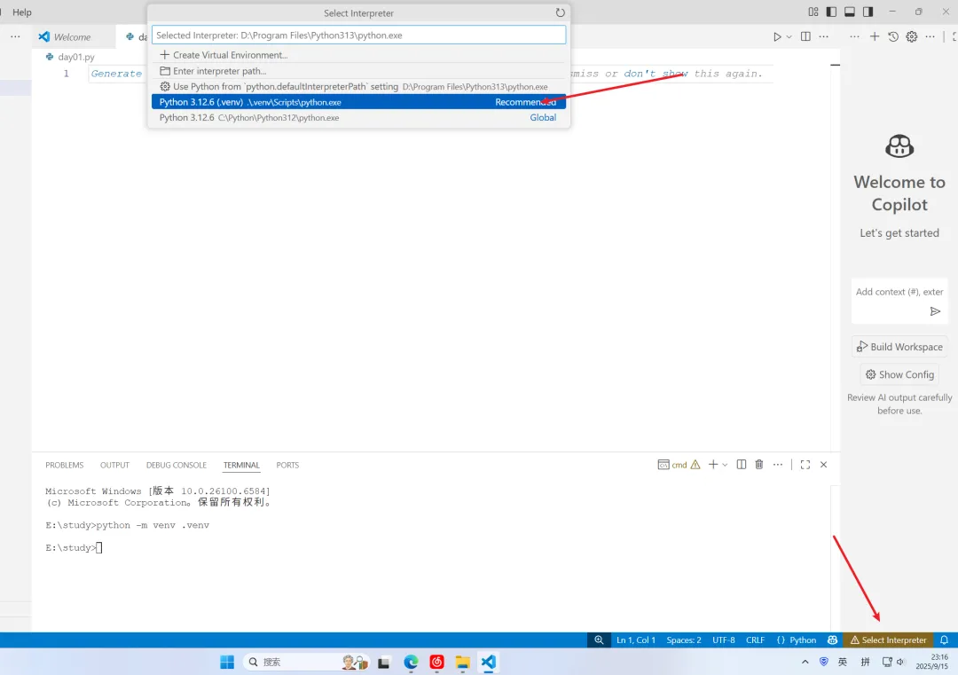Open the Python language mode selector
Viewport: 958px width, 675px height.
click(x=803, y=640)
